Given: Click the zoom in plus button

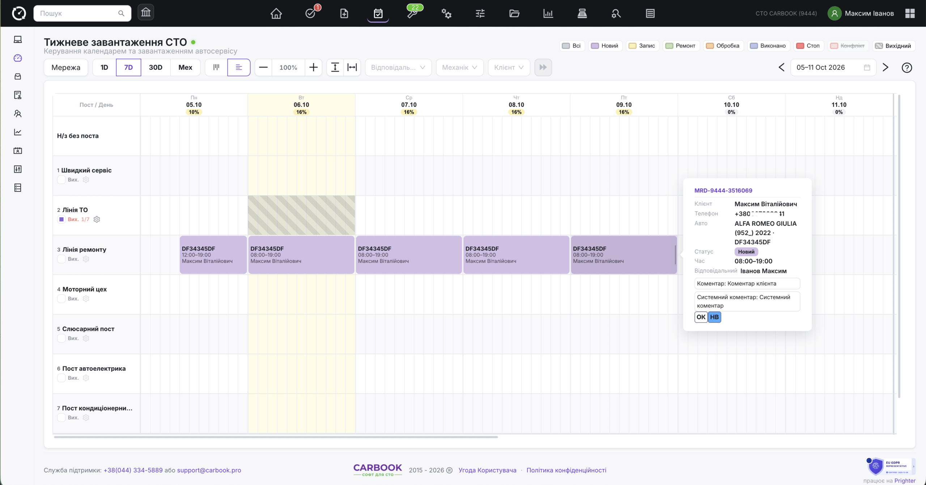Looking at the screenshot, I should click(x=313, y=67).
